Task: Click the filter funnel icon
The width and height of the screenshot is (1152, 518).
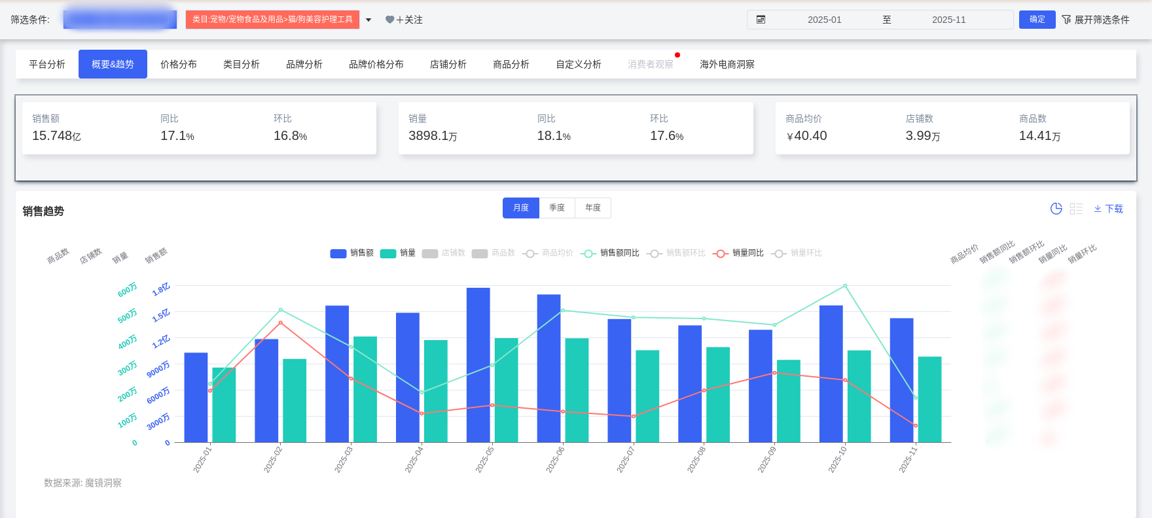Action: tap(1066, 20)
